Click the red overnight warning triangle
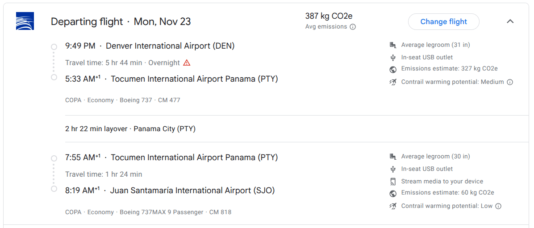Viewport: 534px width, 228px height. (187, 62)
